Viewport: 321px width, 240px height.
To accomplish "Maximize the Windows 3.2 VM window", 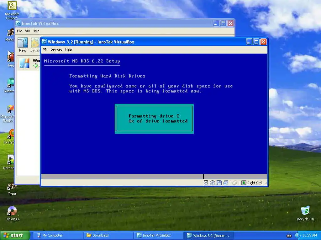I will tap(256, 42).
